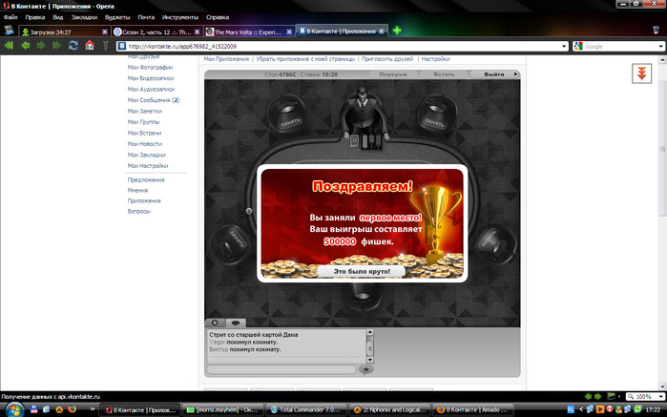Click the dealer figure at the table
667x417 pixels.
(x=362, y=113)
